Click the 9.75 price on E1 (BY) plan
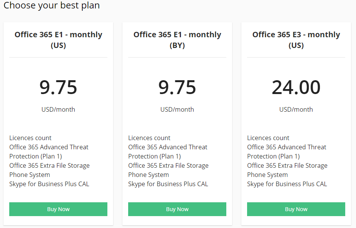Viewport: 356px width, 228px height. [177, 88]
